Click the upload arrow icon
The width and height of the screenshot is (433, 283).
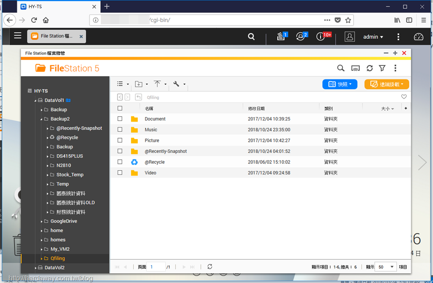[x=157, y=84]
